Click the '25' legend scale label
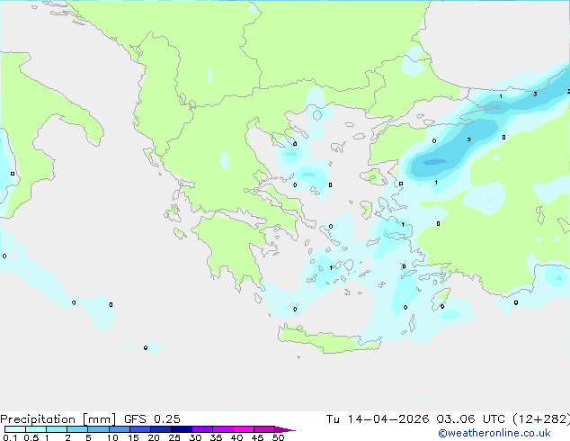The image size is (570, 441). [174, 437]
